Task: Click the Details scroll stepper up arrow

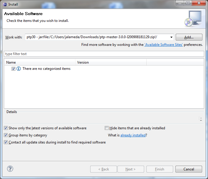Action: point(201,117)
